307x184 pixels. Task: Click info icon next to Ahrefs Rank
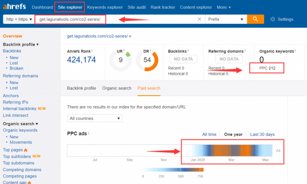pyautogui.click(x=92, y=50)
